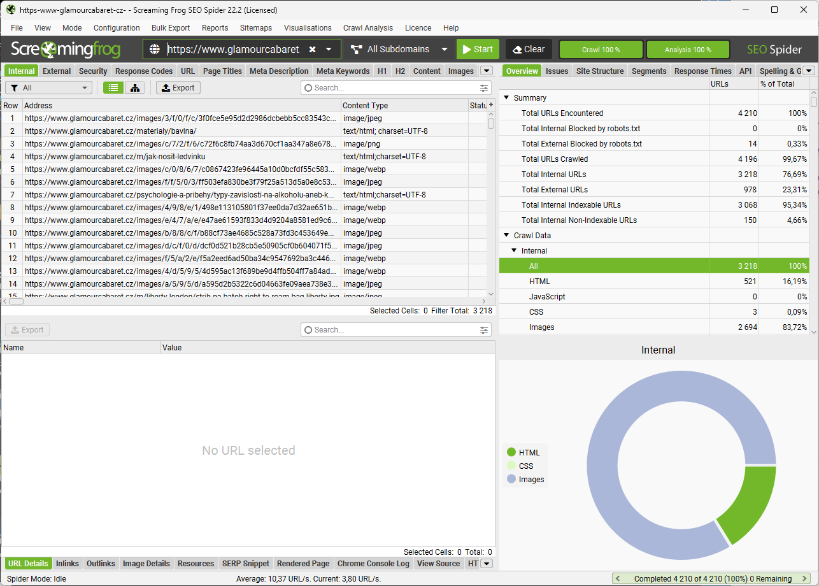Collapse the Crawl Data tree node

[x=507, y=236]
